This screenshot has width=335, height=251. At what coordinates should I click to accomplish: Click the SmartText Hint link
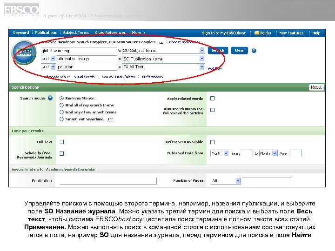110,119
